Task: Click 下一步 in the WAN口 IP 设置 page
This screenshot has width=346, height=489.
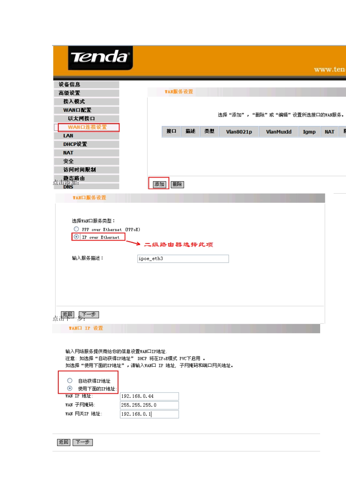Action: [83, 442]
